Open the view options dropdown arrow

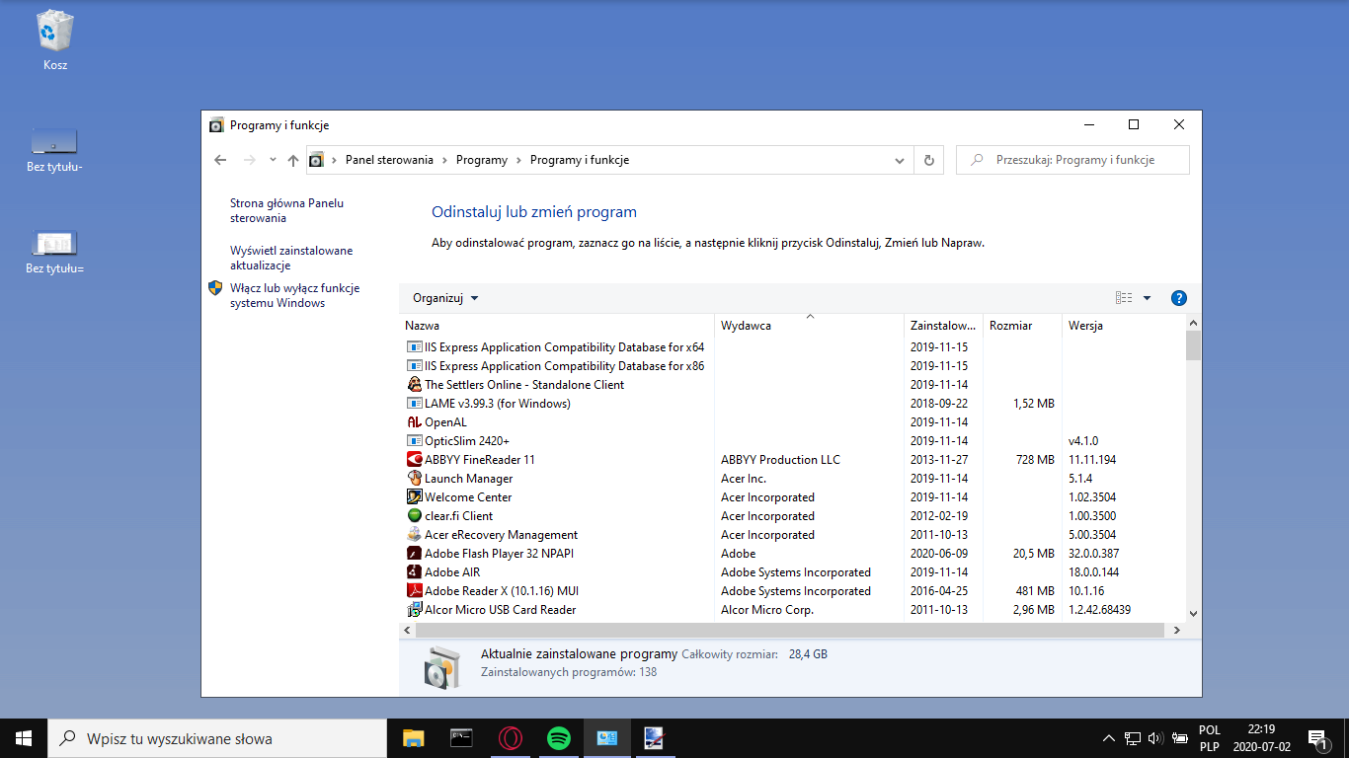point(1147,298)
